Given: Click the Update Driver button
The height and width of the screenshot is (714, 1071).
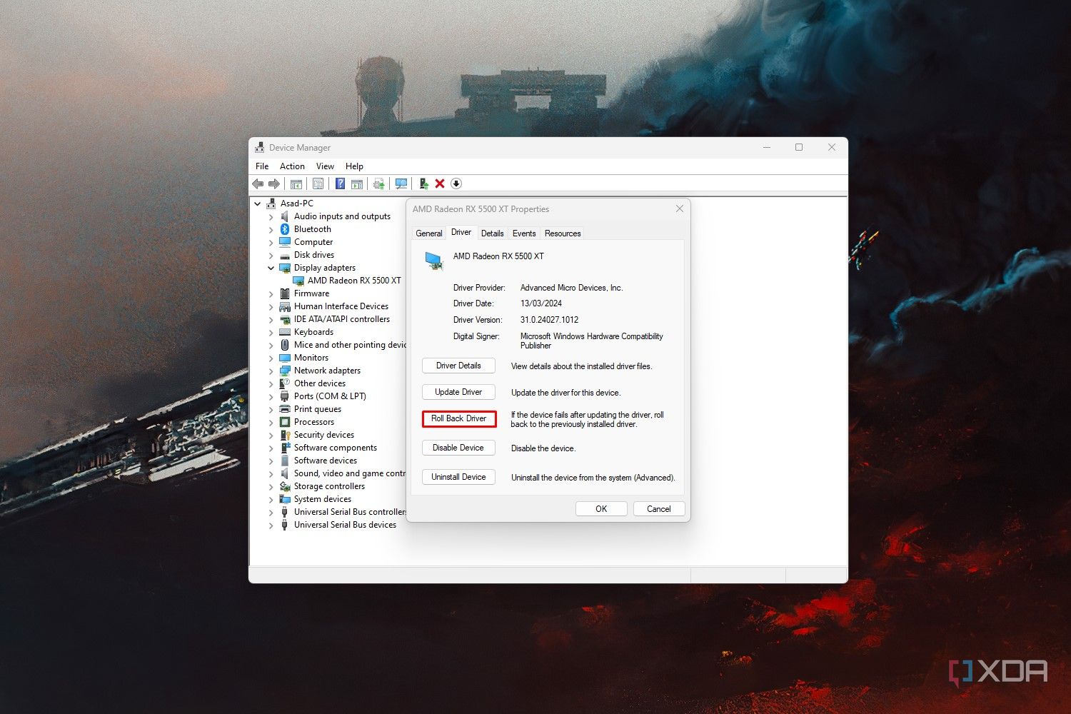Looking at the screenshot, I should click(x=458, y=392).
